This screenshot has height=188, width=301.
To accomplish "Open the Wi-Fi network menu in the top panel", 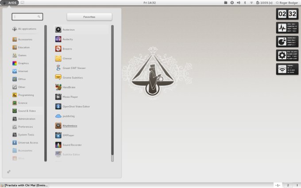I will [251, 3].
